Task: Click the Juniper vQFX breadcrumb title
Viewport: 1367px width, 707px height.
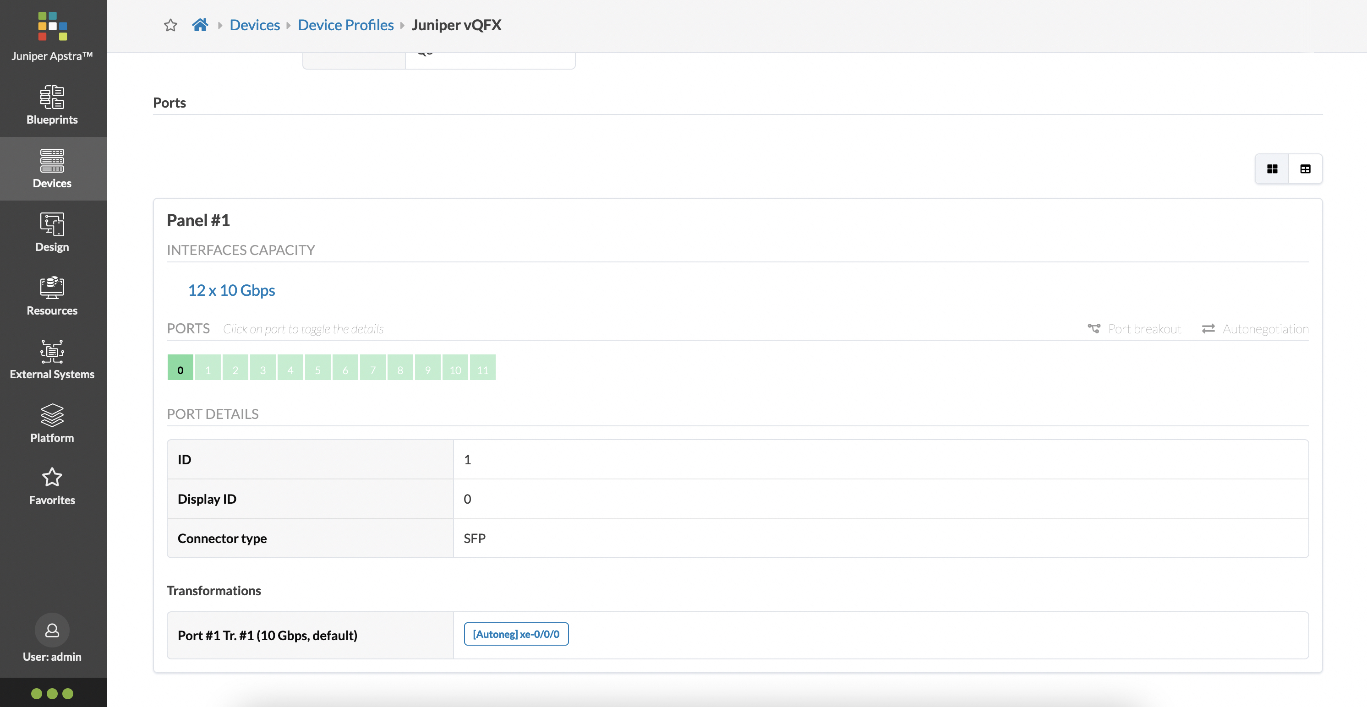Action: coord(456,25)
